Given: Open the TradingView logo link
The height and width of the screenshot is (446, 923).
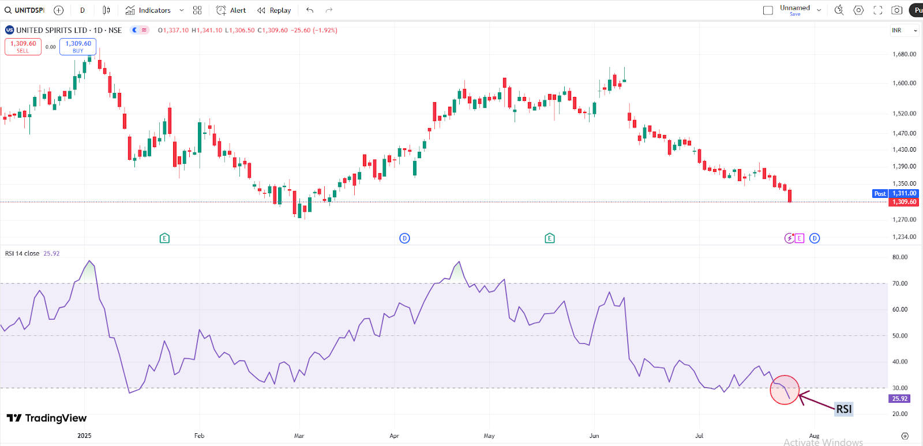Looking at the screenshot, I should (47, 418).
